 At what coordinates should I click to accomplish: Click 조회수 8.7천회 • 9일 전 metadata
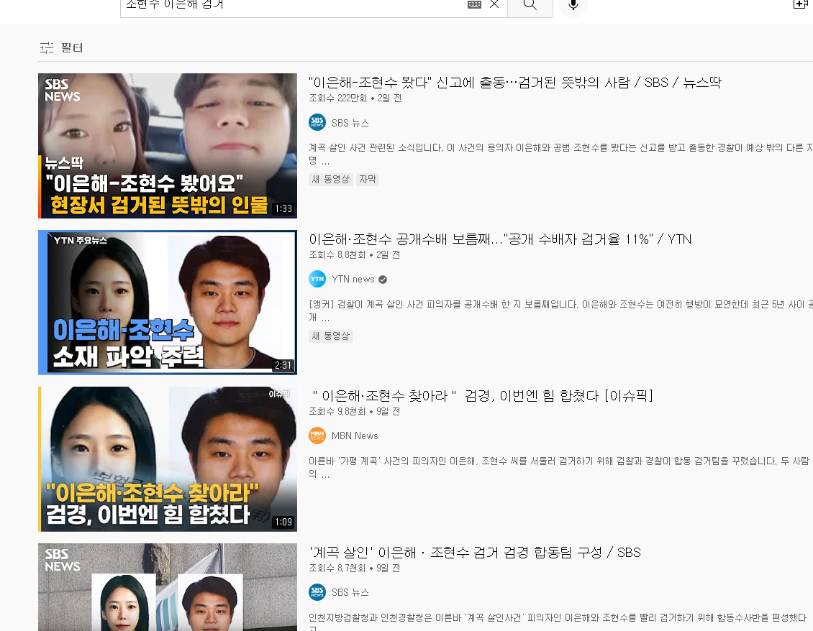click(x=355, y=568)
